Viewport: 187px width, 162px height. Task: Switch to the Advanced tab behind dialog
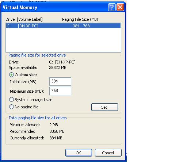click(x=37, y=1)
